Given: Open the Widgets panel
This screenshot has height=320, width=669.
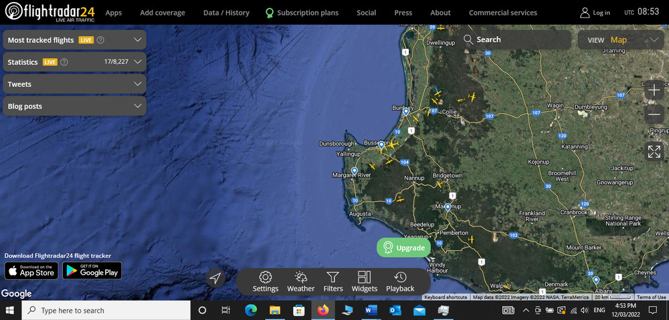Looking at the screenshot, I should [x=364, y=281].
